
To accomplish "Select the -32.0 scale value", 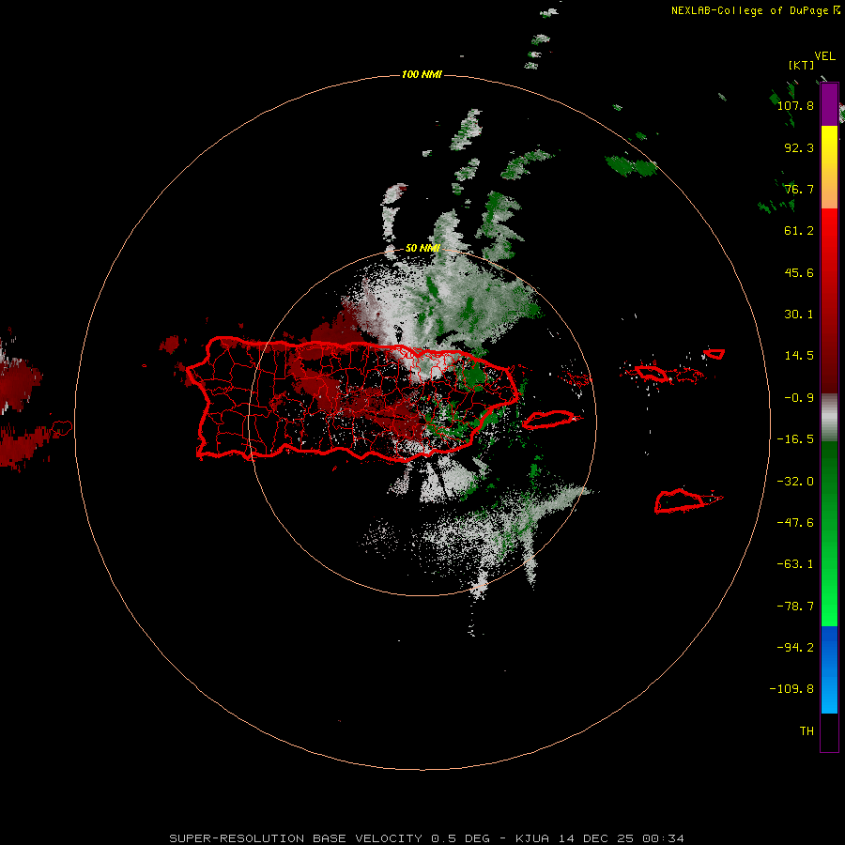I will tap(795, 482).
